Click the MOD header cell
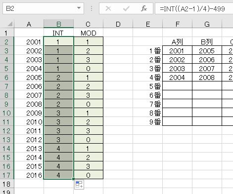The image size is (233, 194). pos(89,33)
